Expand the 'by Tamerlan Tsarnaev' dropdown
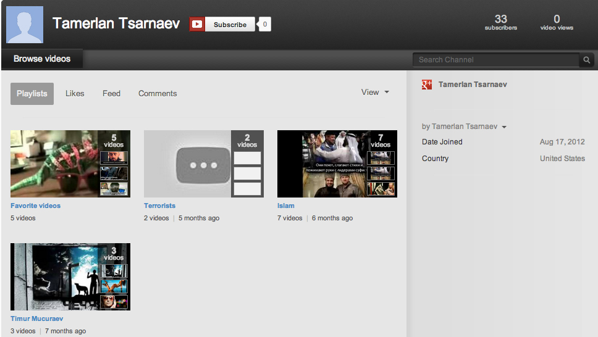Image resolution: width=598 pixels, height=337 pixels. point(464,127)
